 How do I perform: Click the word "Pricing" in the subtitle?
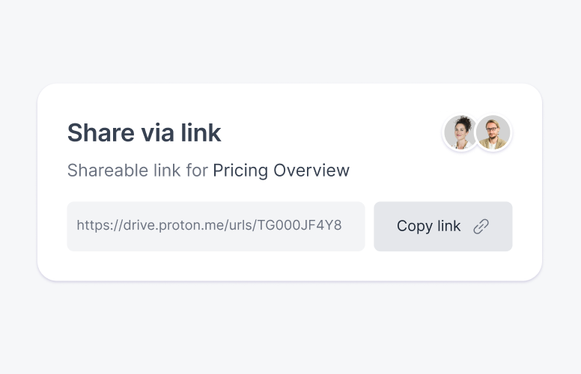coord(240,171)
